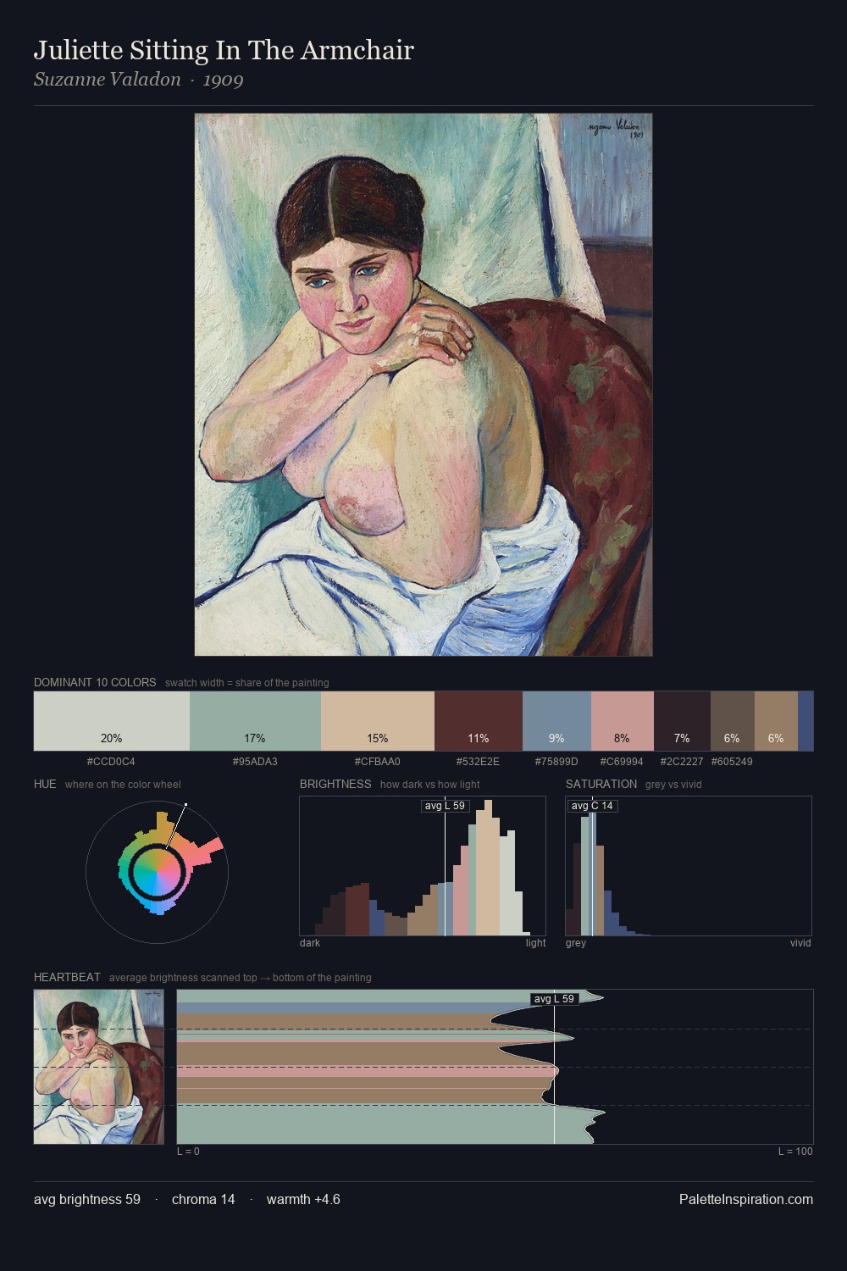Click the chroma 14 footer stat
The width and height of the screenshot is (847, 1271).
(203, 1199)
